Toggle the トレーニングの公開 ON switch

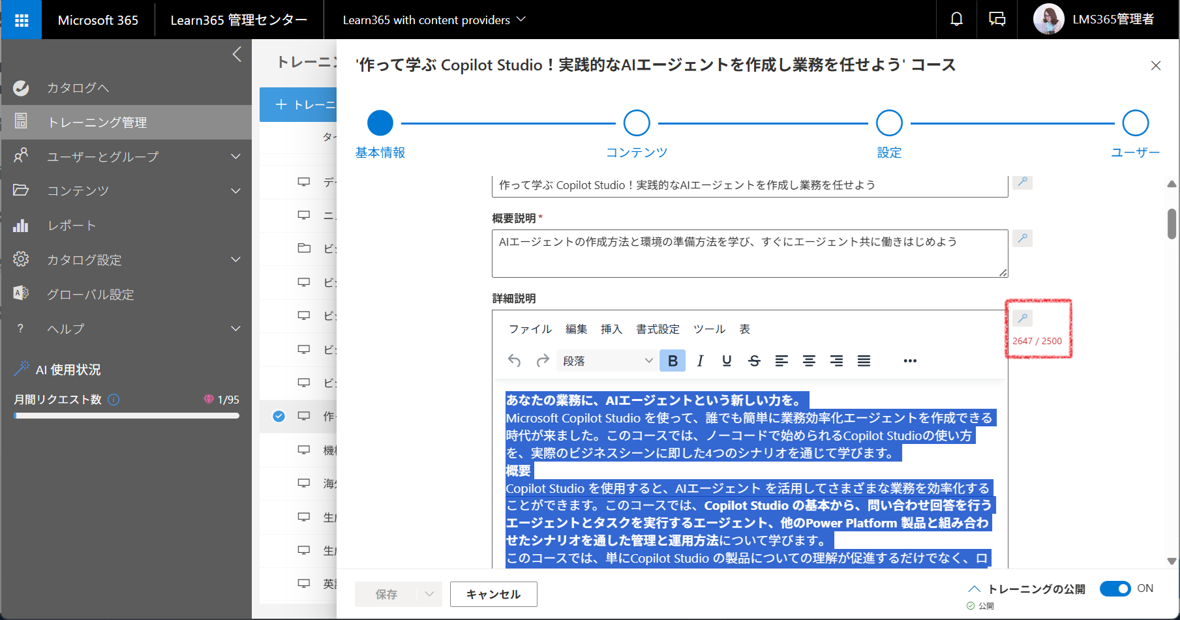1115,589
